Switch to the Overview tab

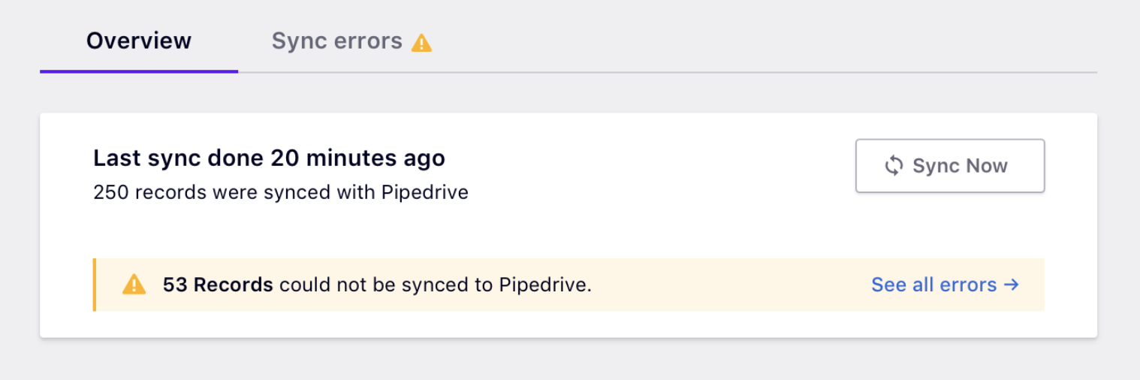pyautogui.click(x=139, y=41)
